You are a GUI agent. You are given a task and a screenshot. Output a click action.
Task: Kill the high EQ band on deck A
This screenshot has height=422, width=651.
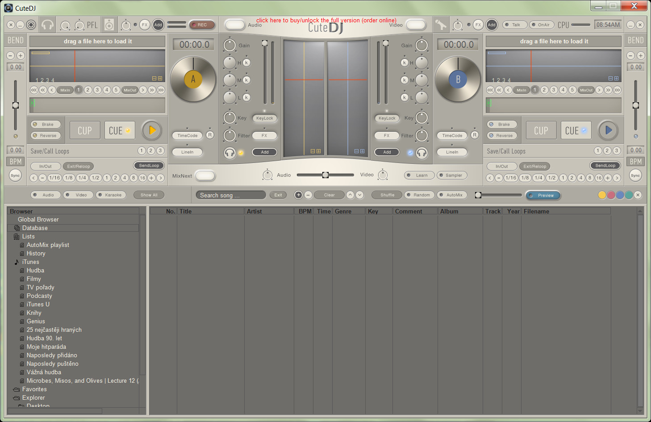coord(246,63)
